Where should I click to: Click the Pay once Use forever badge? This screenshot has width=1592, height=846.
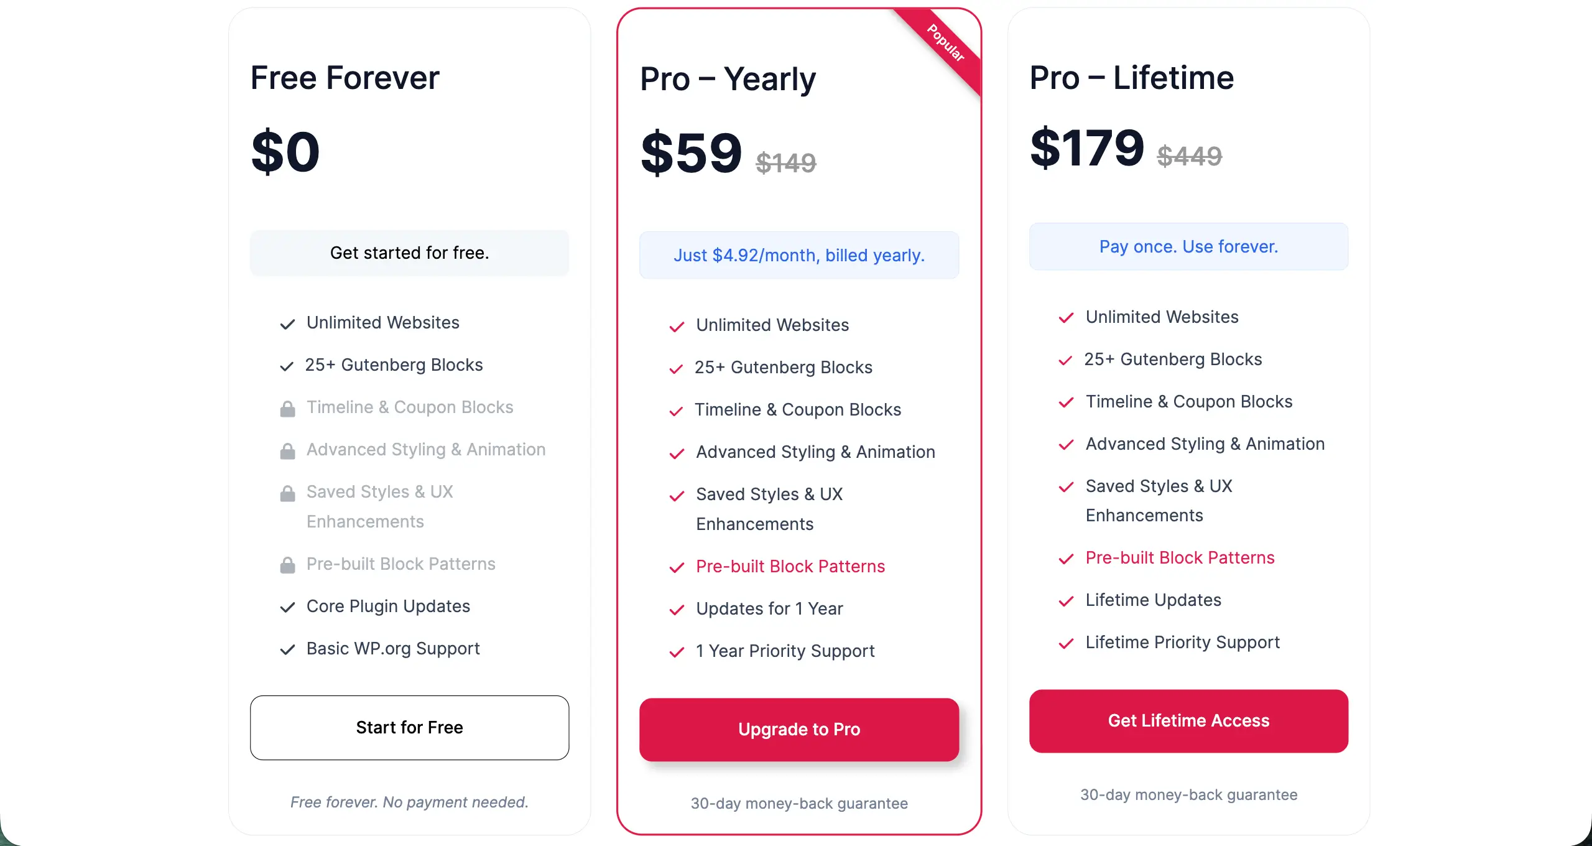coord(1188,246)
